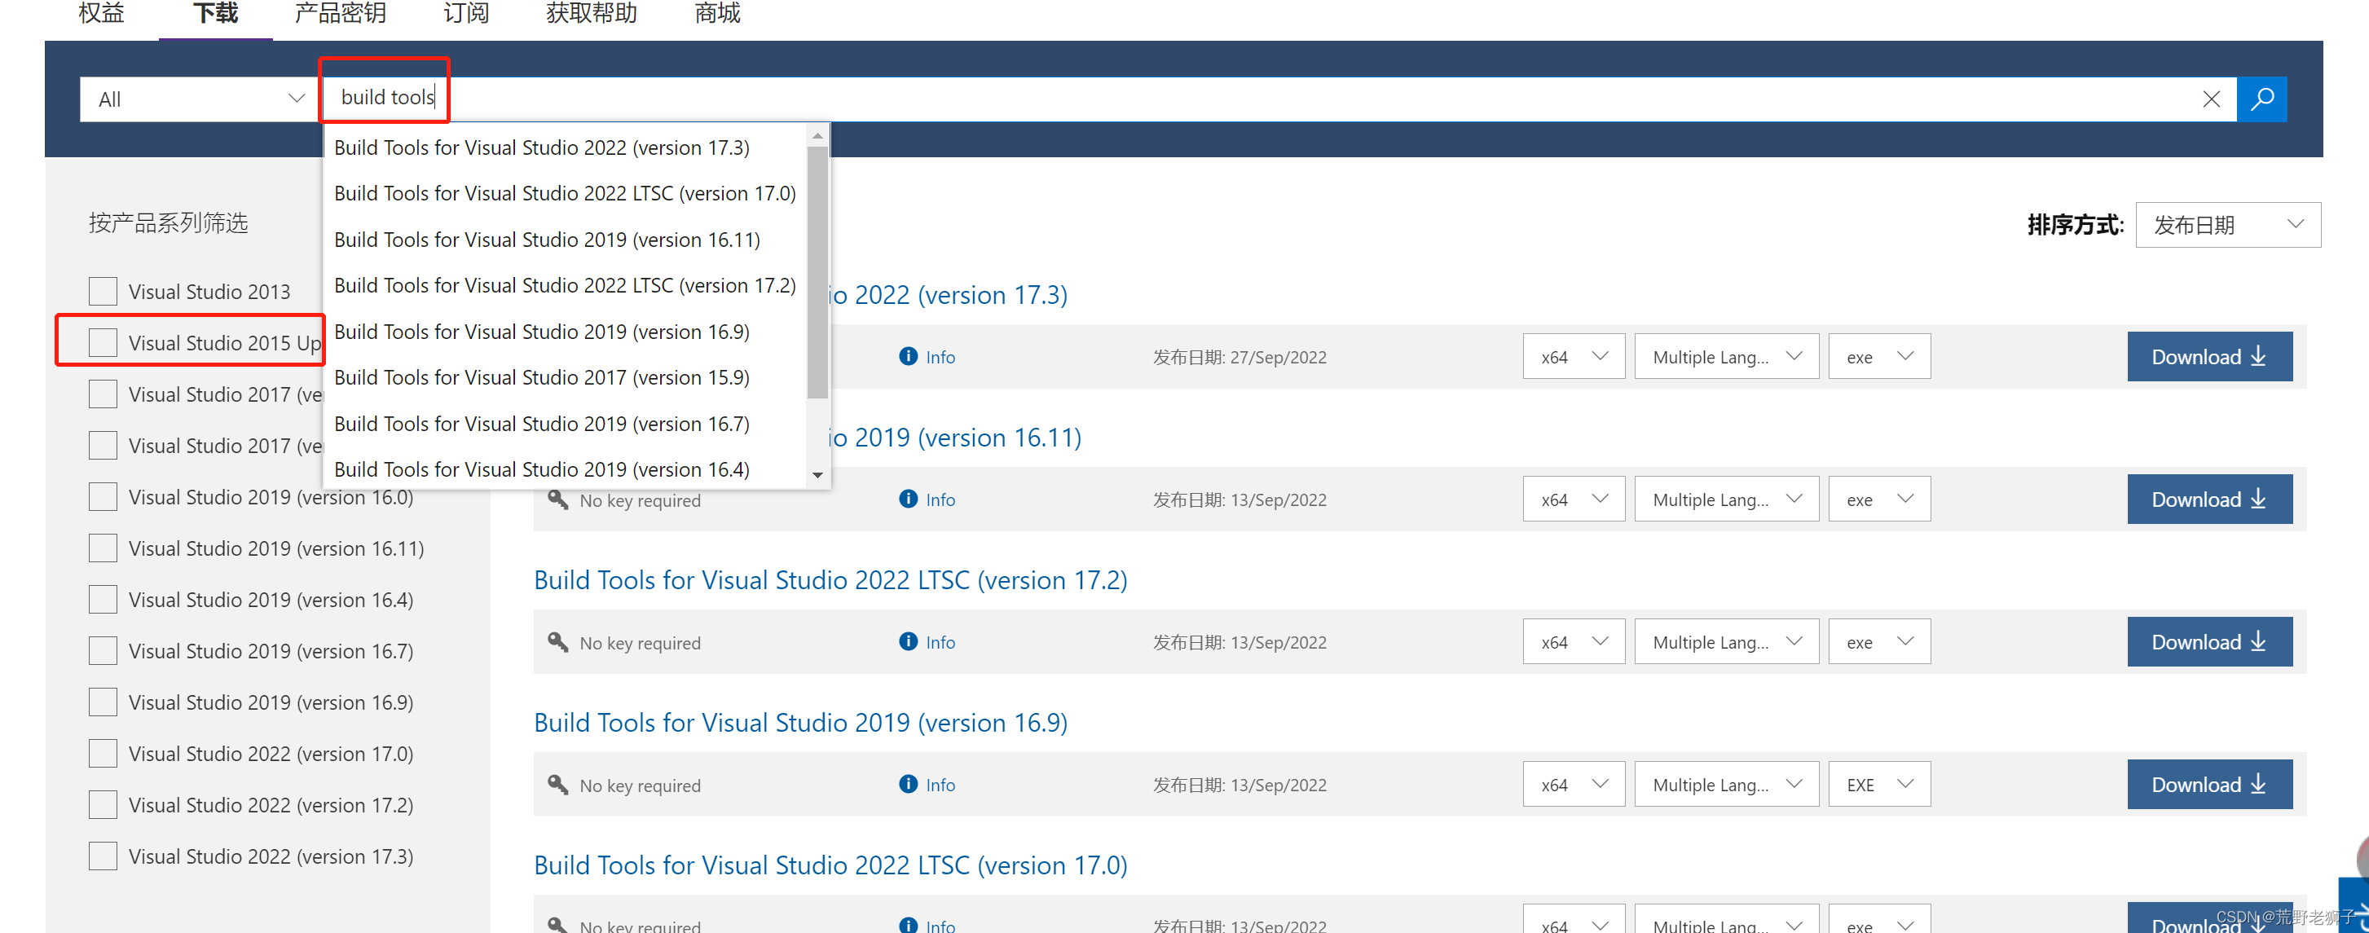2369x933 pixels.
Task: Download Build Tools 2022 LTSC version 17.2
Action: click(x=2209, y=641)
